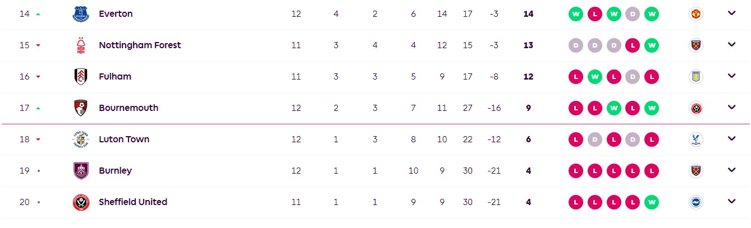Screen dimensions: 751x228
Task: Click Fulham's green W form circle
Action: click(595, 77)
